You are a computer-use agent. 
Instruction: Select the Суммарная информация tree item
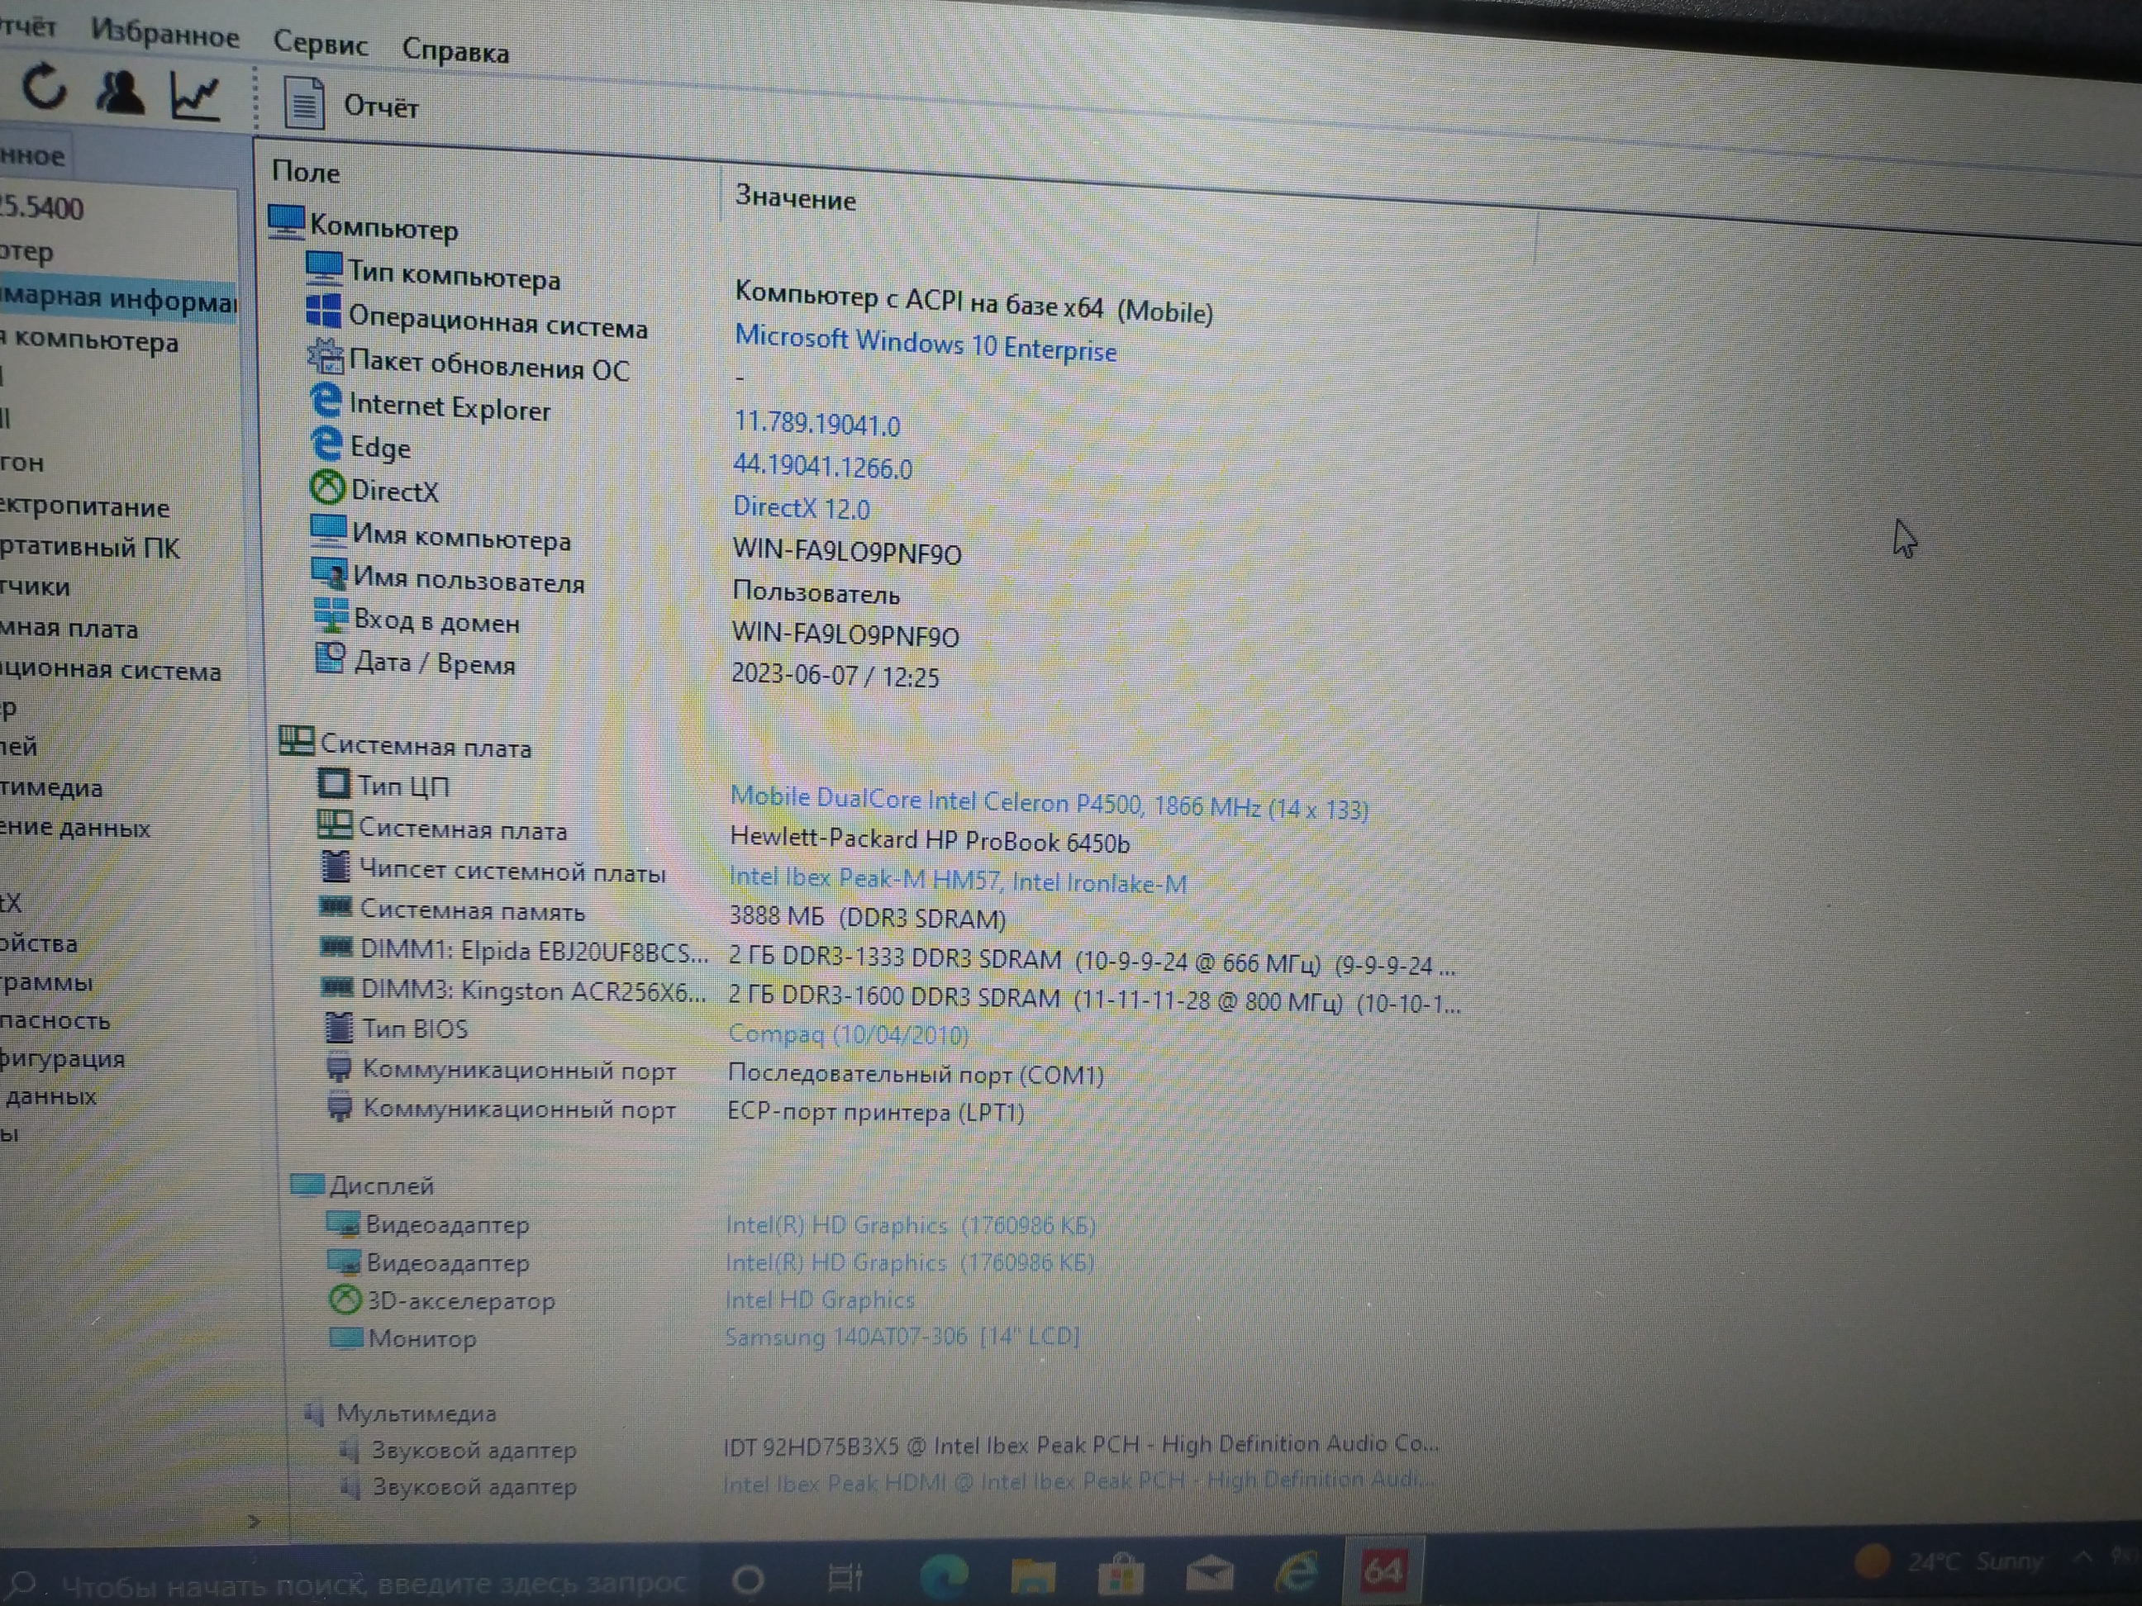point(117,298)
